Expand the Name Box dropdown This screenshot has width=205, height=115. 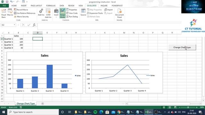click(x=14, y=25)
